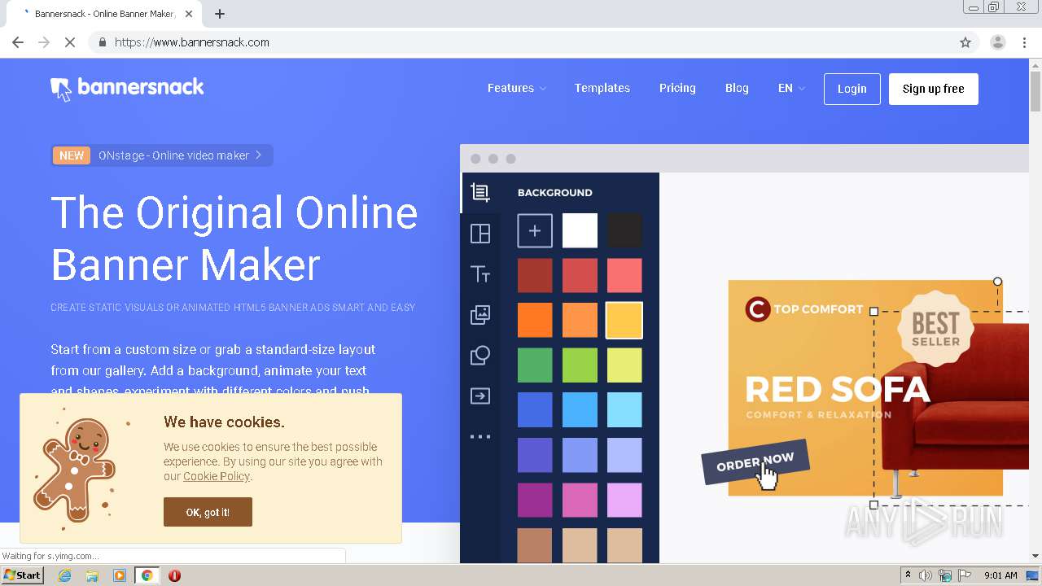Show hidden system tray icons
Screen dimensions: 1042x586
pos(908,575)
